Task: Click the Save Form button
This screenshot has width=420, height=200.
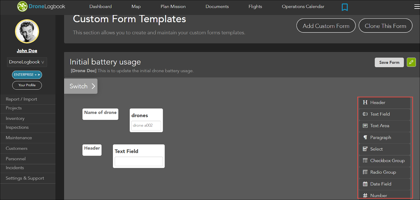Action: pos(389,62)
